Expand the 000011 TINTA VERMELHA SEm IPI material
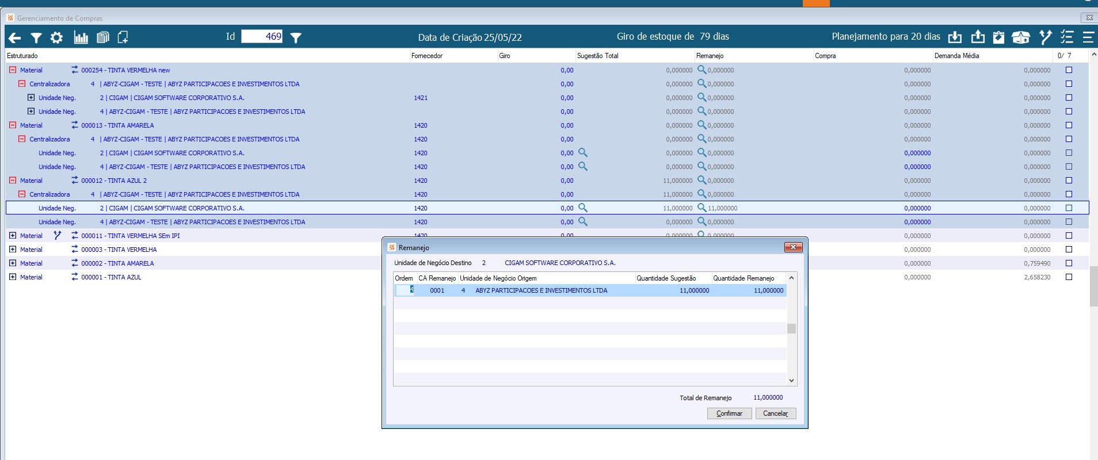The height and width of the screenshot is (460, 1098). click(13, 236)
